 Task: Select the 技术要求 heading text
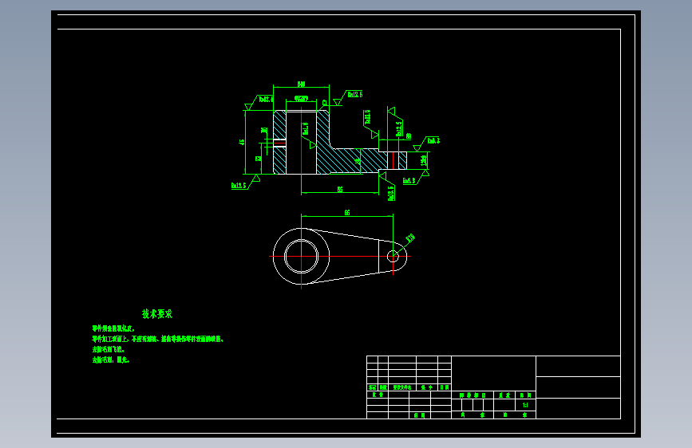click(157, 314)
